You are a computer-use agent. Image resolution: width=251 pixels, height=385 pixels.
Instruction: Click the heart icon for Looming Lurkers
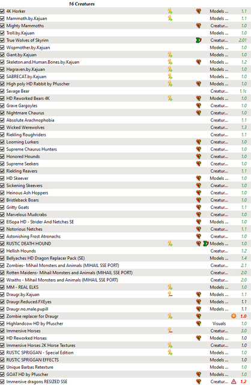199,142
